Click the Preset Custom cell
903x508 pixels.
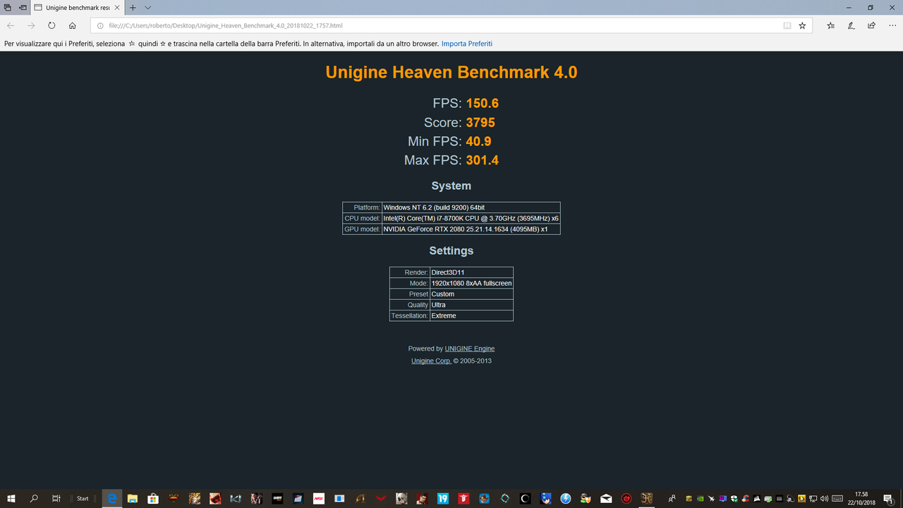471,294
